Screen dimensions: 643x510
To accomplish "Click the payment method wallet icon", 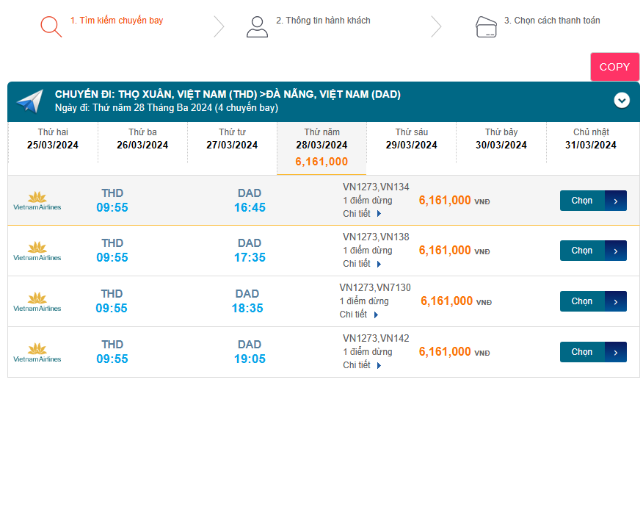I will 487,27.
